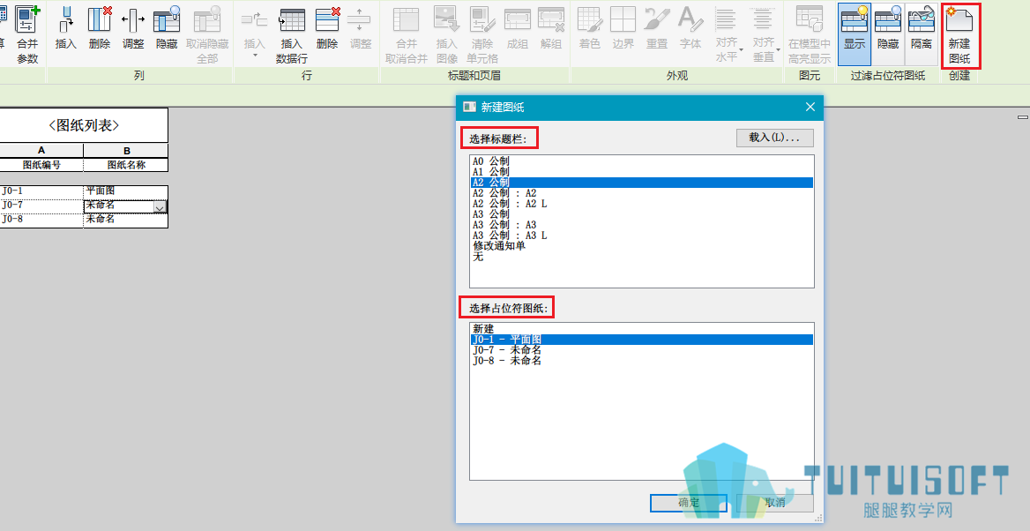Close the 新建图纸 dialog
Image resolution: width=1030 pixels, height=531 pixels.
pos(810,107)
